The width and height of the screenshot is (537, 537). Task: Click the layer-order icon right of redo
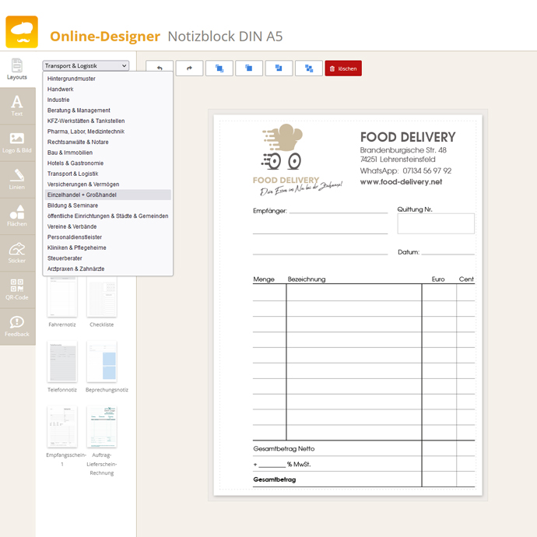point(219,68)
